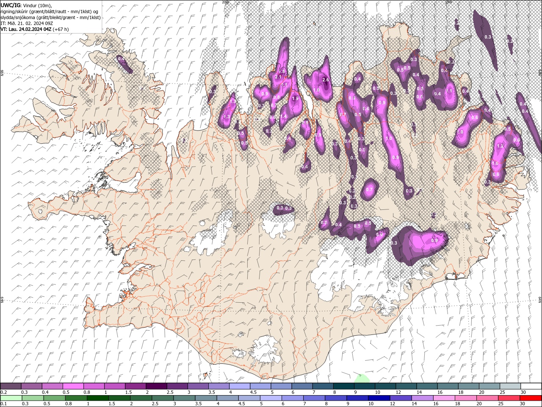The height and width of the screenshot is (407, 542).
Task: Pick the pale green rain swatch starting at 0.1
Action: pos(11,398)
